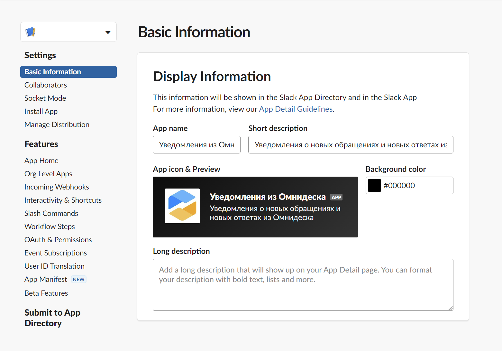This screenshot has height=351, width=502.
Task: Click the Settings section heading
Action: pyautogui.click(x=40, y=55)
